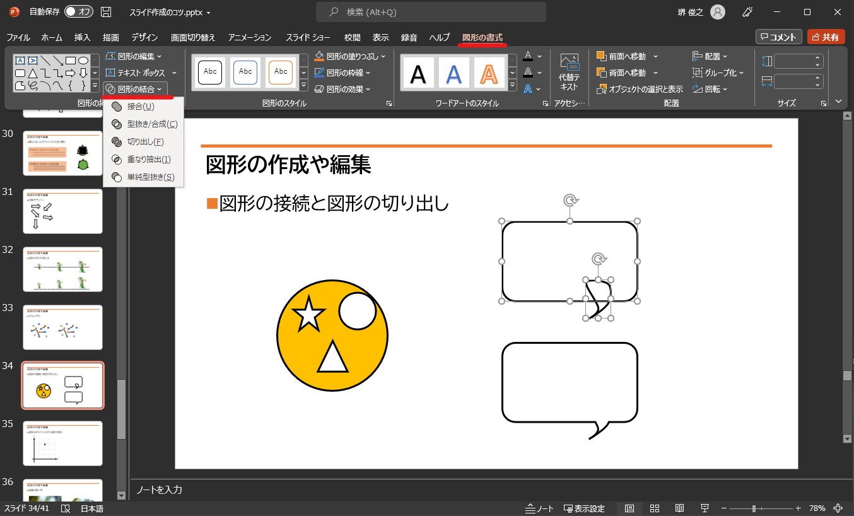
Task: Click the 切り出し icon in the list
Action: 117,141
